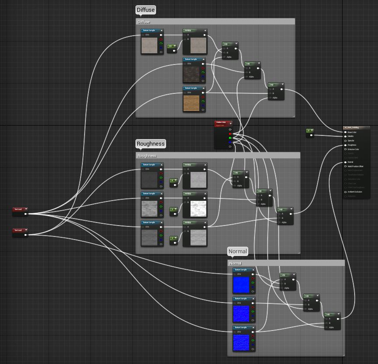Expand the constant 3 node in Roughness
The image size is (378, 364).
click(176, 238)
